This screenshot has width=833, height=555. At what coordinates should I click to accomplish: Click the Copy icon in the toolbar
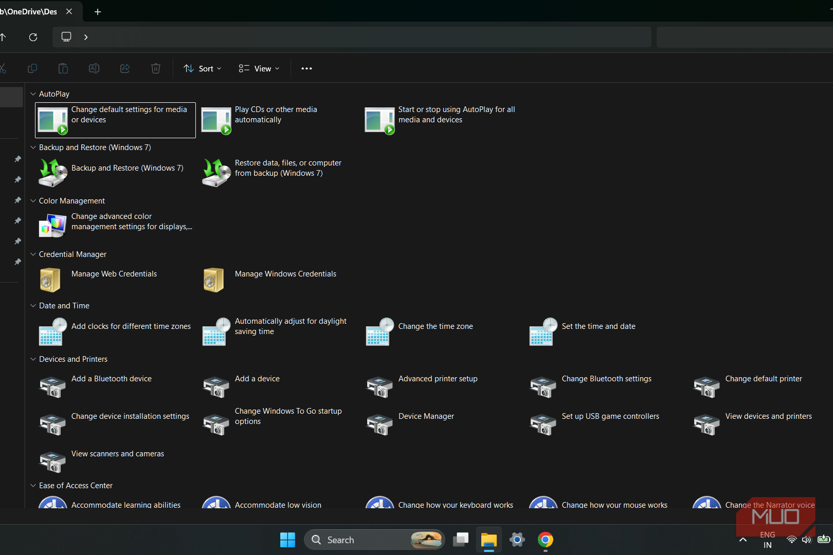(x=32, y=68)
